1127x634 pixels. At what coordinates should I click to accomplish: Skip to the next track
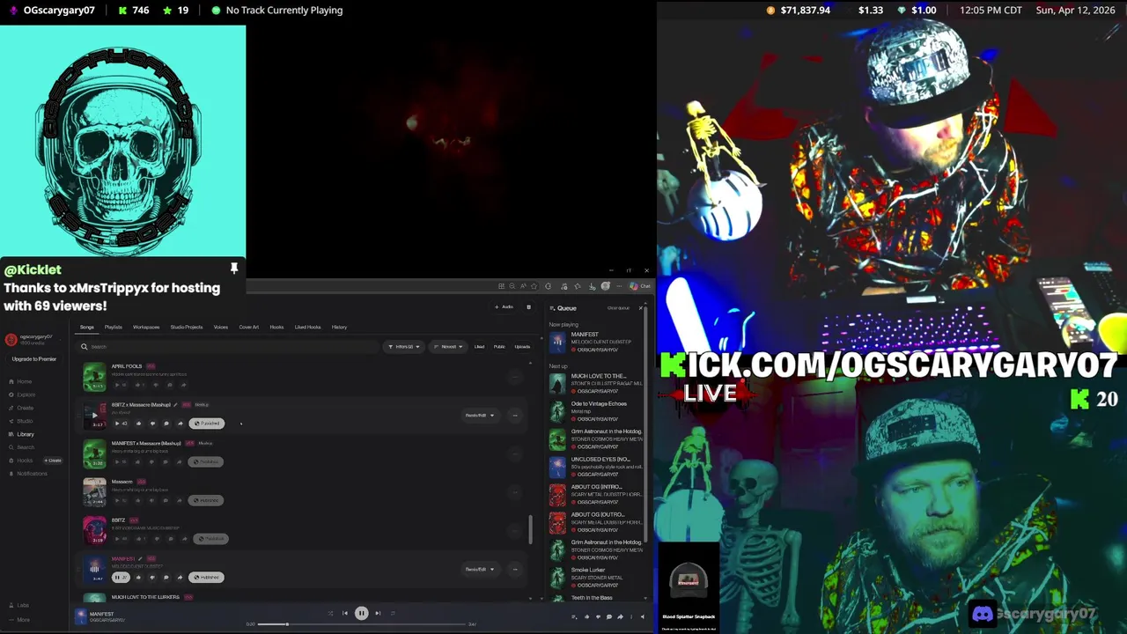coord(378,613)
